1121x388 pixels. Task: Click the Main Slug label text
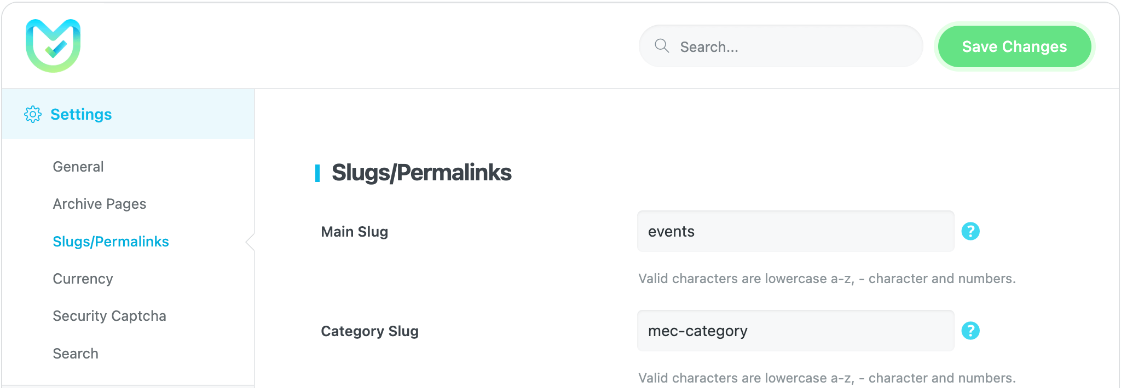[x=354, y=232]
